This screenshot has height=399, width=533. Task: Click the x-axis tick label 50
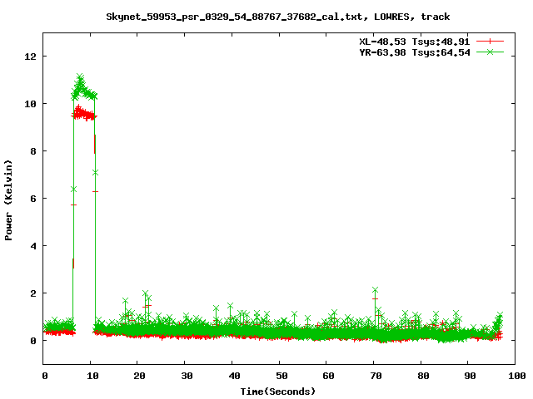pyautogui.click(x=281, y=376)
